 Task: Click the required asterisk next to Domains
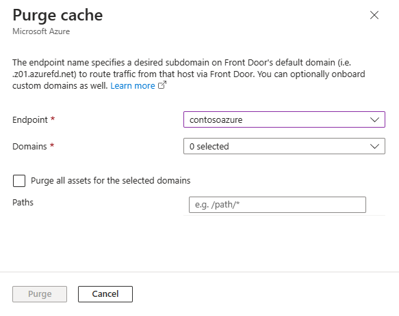pyautogui.click(x=52, y=145)
